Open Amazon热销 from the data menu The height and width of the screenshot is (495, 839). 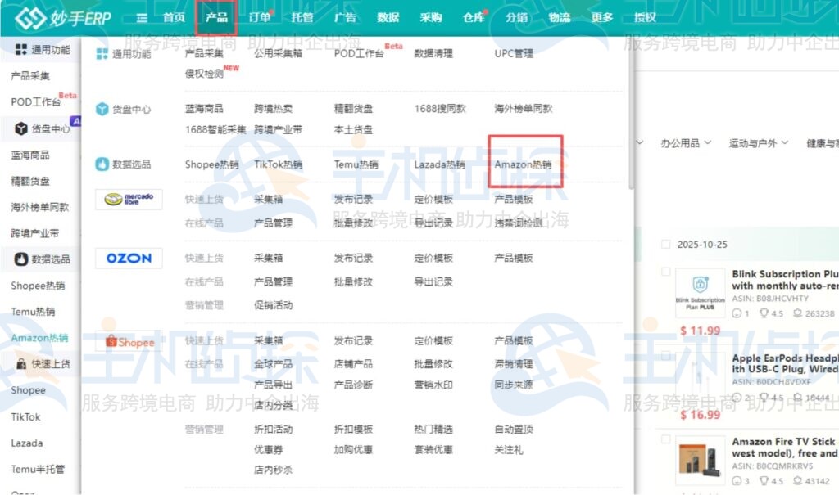tap(524, 163)
